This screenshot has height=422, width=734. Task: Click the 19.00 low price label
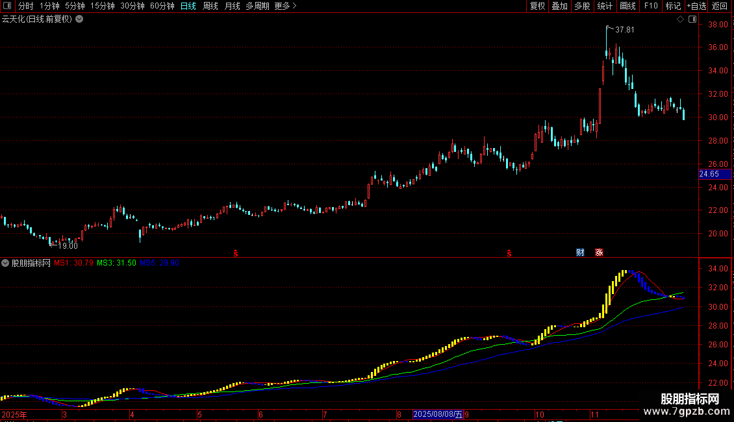(68, 246)
